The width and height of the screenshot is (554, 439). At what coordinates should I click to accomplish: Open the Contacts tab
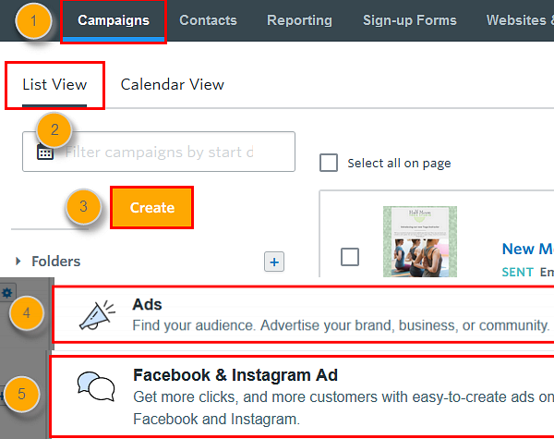(x=208, y=20)
